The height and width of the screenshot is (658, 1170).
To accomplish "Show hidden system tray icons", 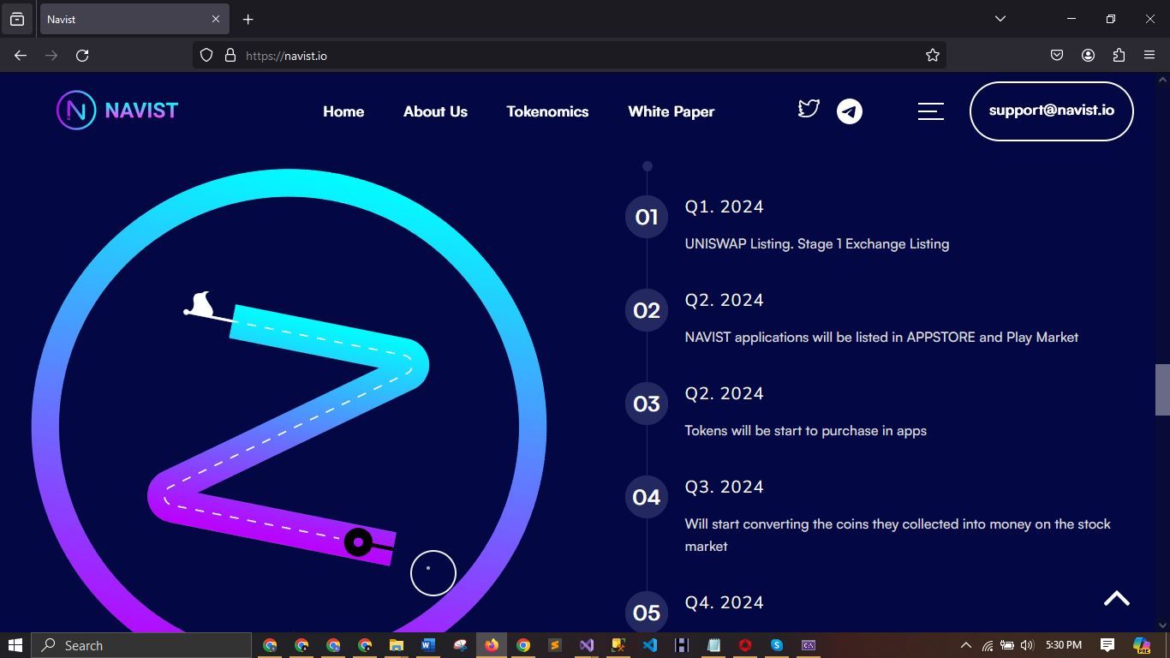I will pyautogui.click(x=966, y=645).
